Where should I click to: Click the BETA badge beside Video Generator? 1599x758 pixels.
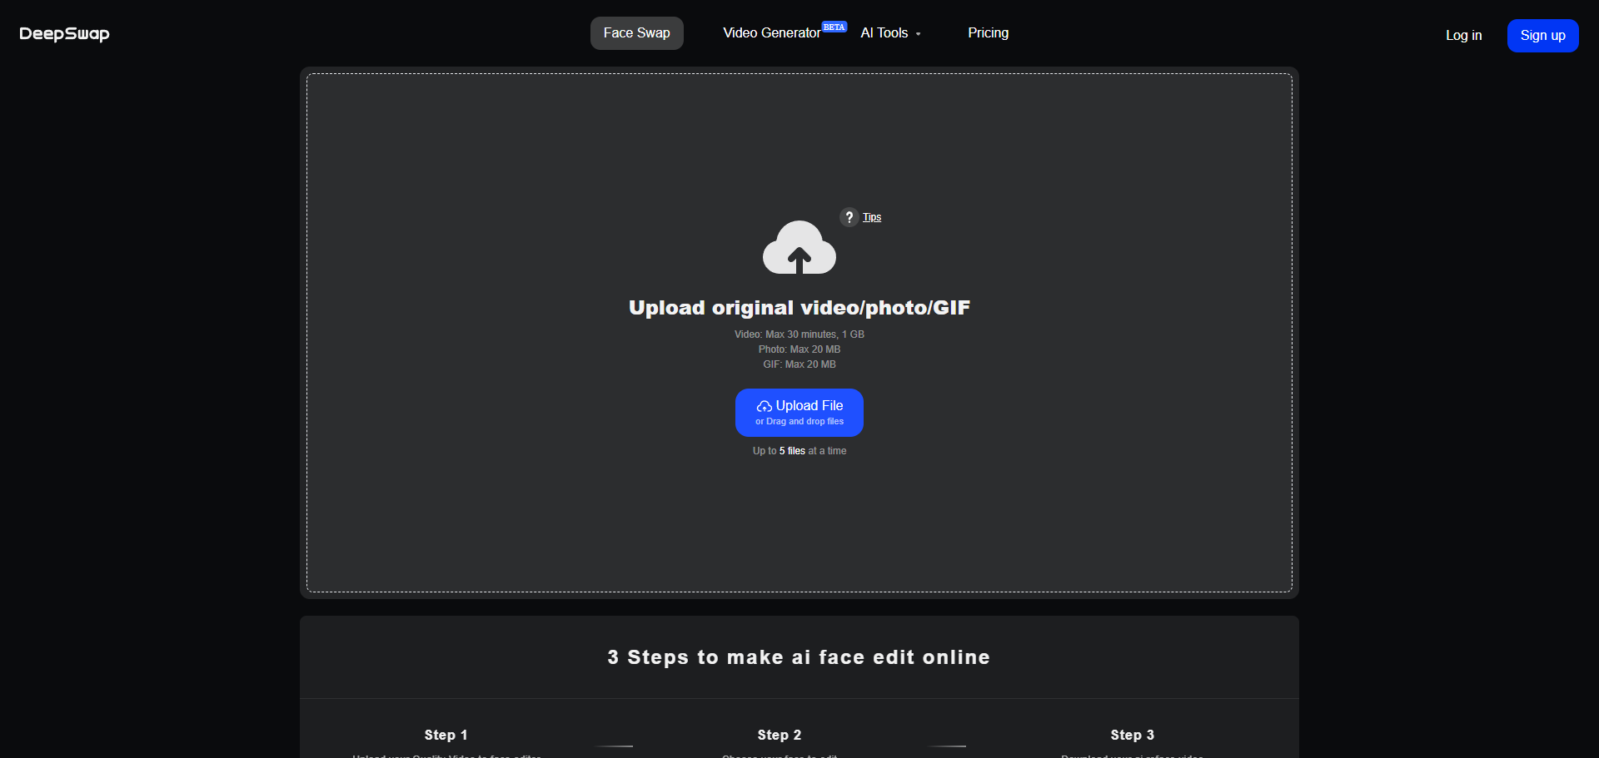click(834, 27)
